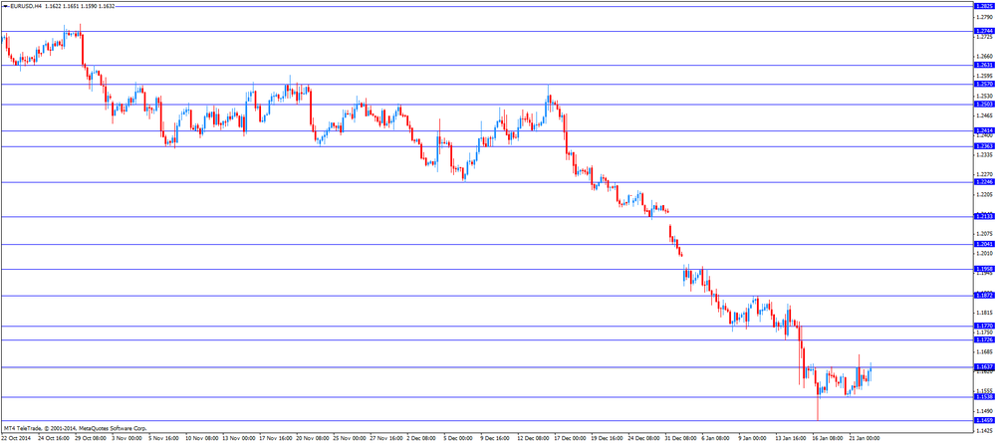Select the 1.2570 horizontal line price label
The width and height of the screenshot is (996, 443).
pos(984,84)
